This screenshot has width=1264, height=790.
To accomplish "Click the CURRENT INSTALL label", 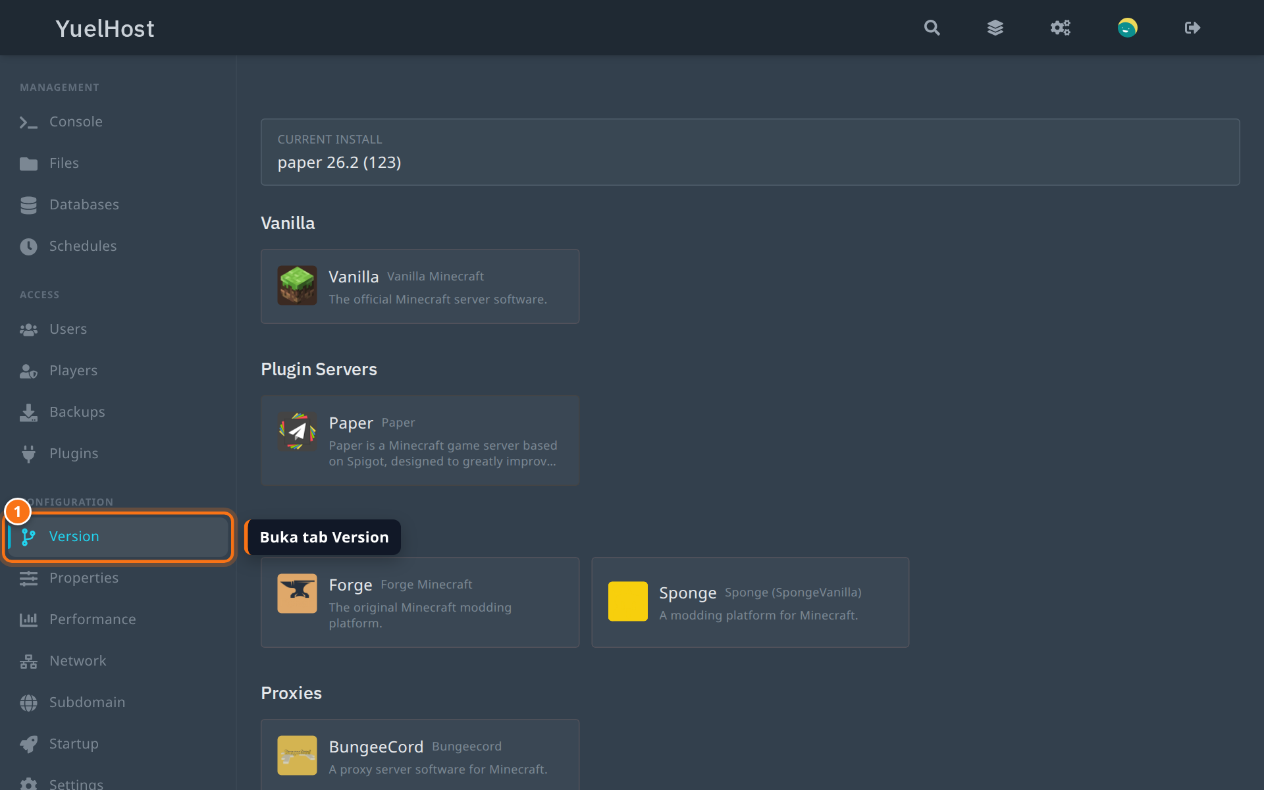I will coord(329,140).
